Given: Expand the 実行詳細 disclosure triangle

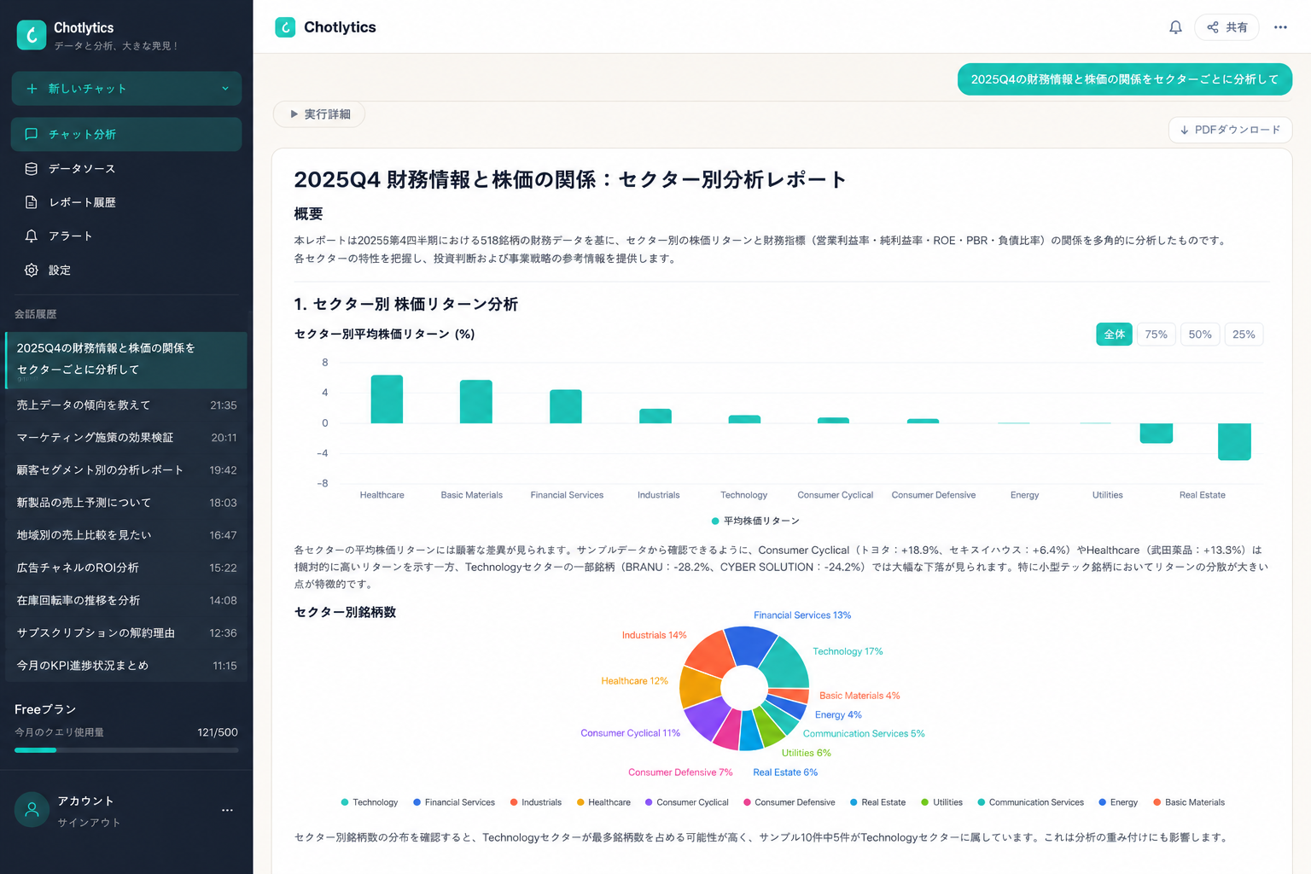Looking at the screenshot, I should (x=294, y=114).
